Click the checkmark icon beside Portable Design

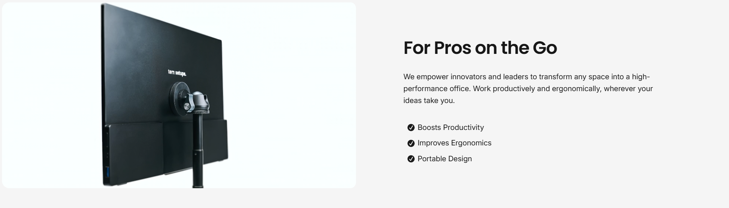(x=411, y=159)
